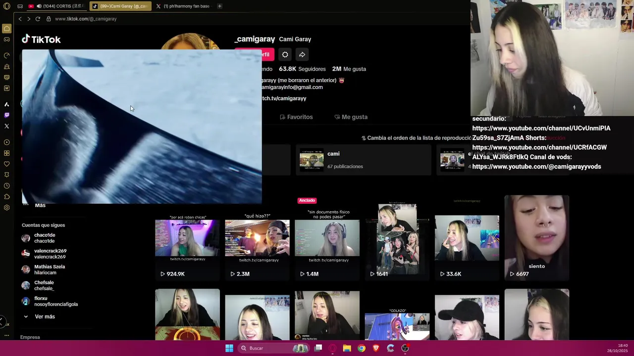
Task: Play the video with 33.6K views
Action: point(467,238)
